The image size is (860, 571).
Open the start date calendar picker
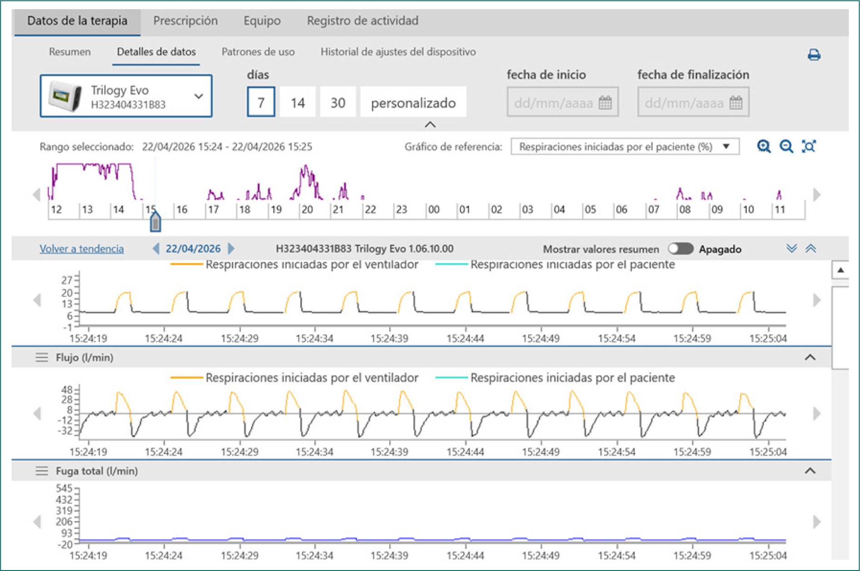605,103
